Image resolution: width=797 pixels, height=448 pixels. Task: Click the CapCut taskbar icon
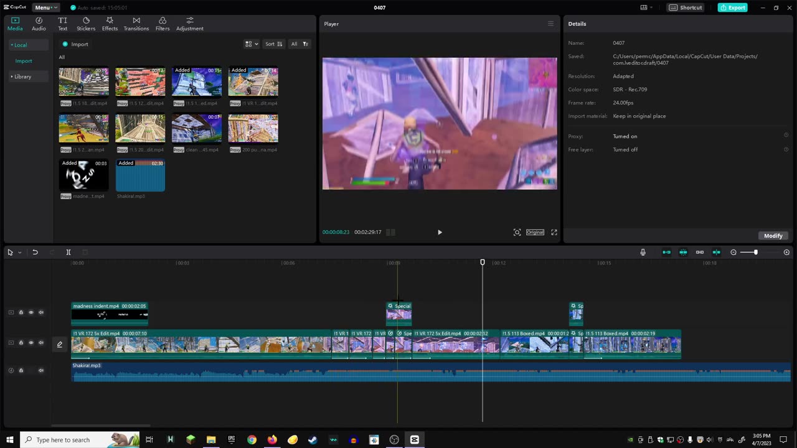(415, 440)
